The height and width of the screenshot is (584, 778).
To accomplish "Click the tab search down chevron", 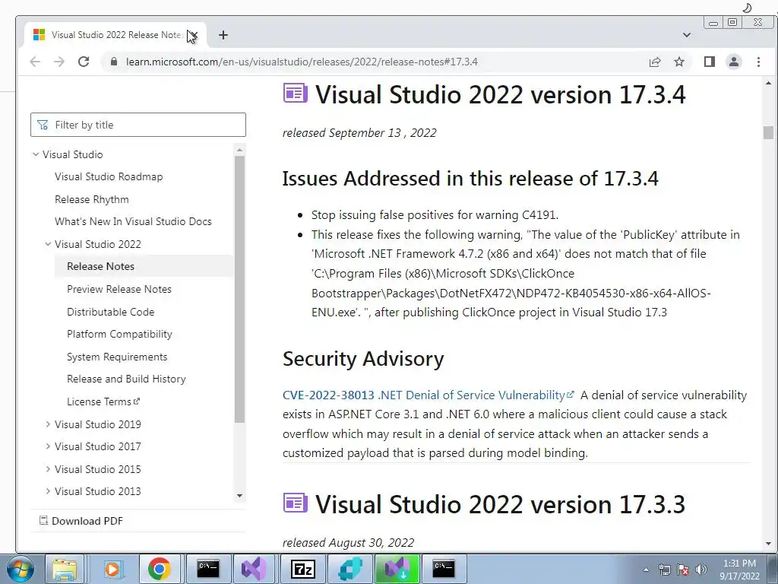I will coord(687,35).
